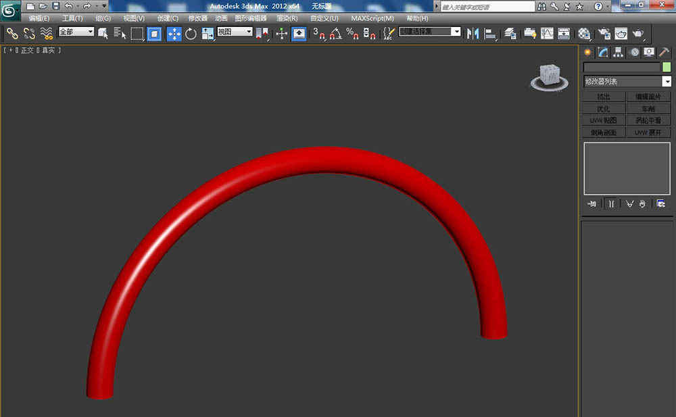Click the Bind to Space Warp icon
The height and width of the screenshot is (417, 676).
click(x=47, y=33)
